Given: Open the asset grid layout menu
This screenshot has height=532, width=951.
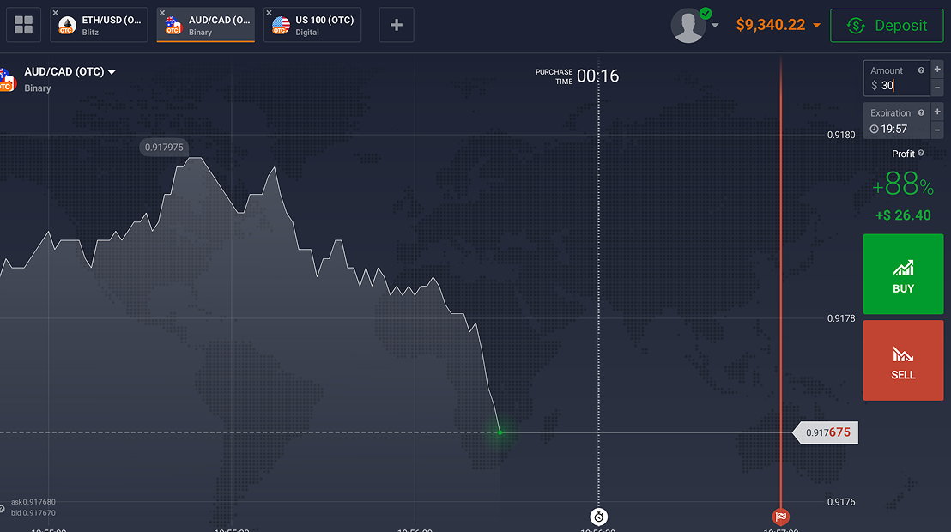Looking at the screenshot, I should coord(23,25).
